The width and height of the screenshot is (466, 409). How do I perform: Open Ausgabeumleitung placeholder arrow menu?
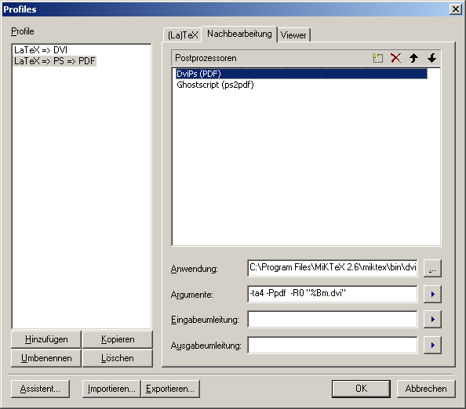click(432, 345)
